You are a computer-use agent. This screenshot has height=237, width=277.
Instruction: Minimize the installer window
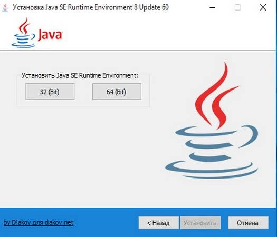point(212,7)
